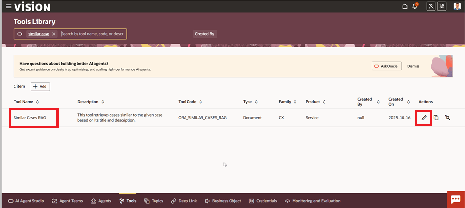The height and width of the screenshot is (208, 465).
Task: Switch to Topics tab
Action: [x=154, y=201]
